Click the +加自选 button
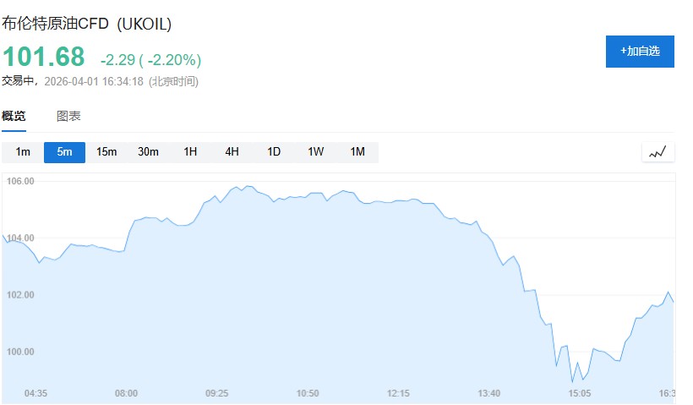 [x=640, y=52]
